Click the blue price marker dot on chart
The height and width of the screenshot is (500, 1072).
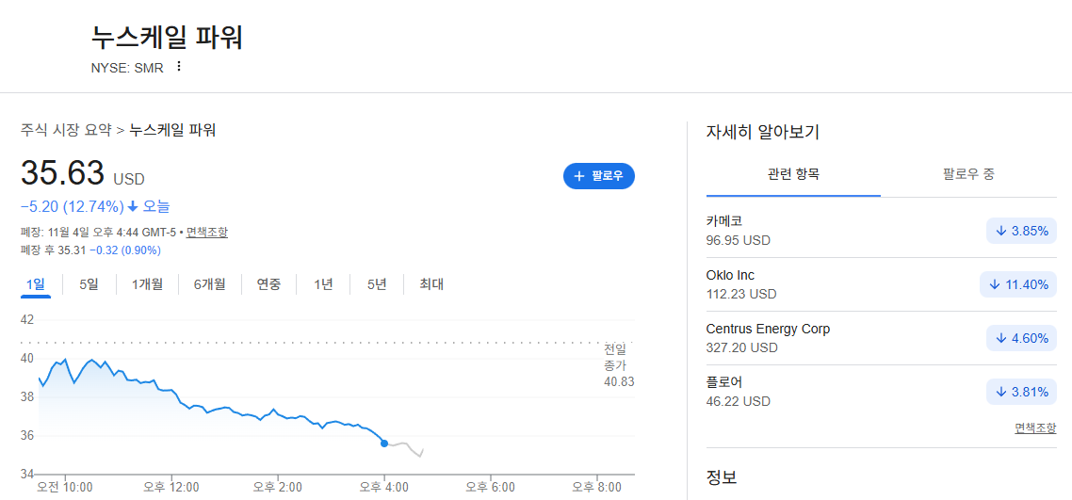384,444
